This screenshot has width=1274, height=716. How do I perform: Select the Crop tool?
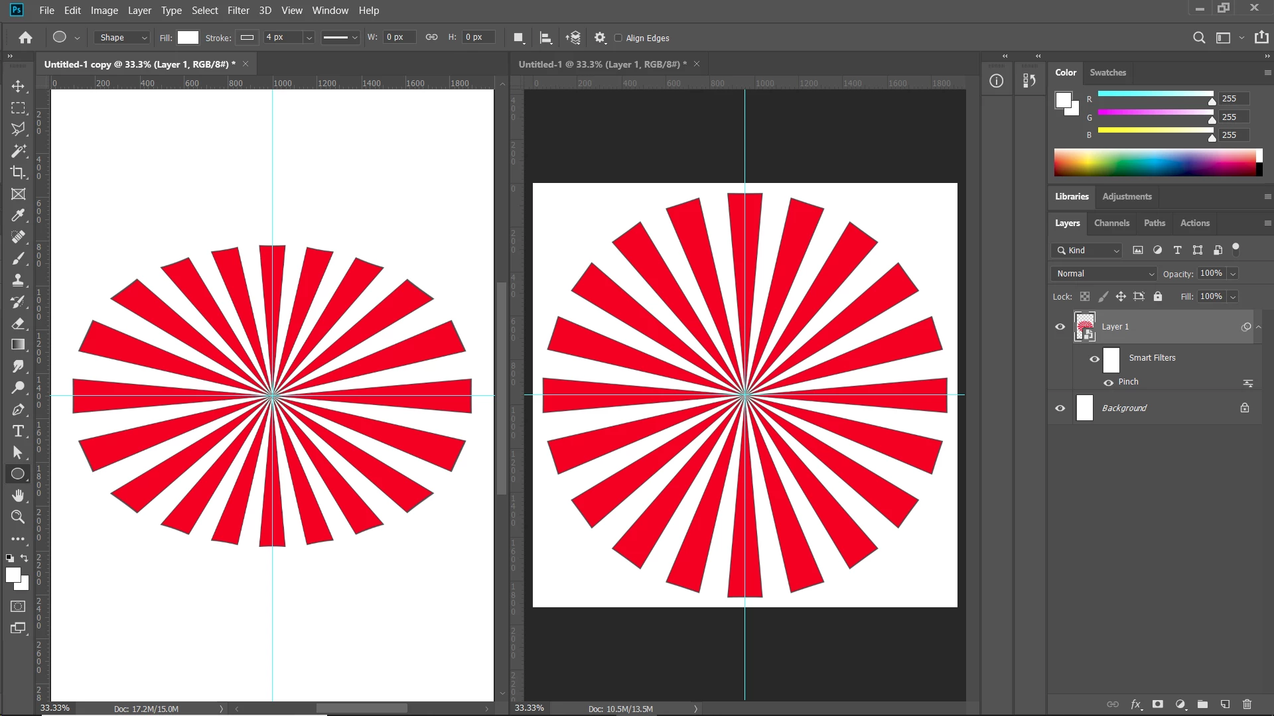18,172
